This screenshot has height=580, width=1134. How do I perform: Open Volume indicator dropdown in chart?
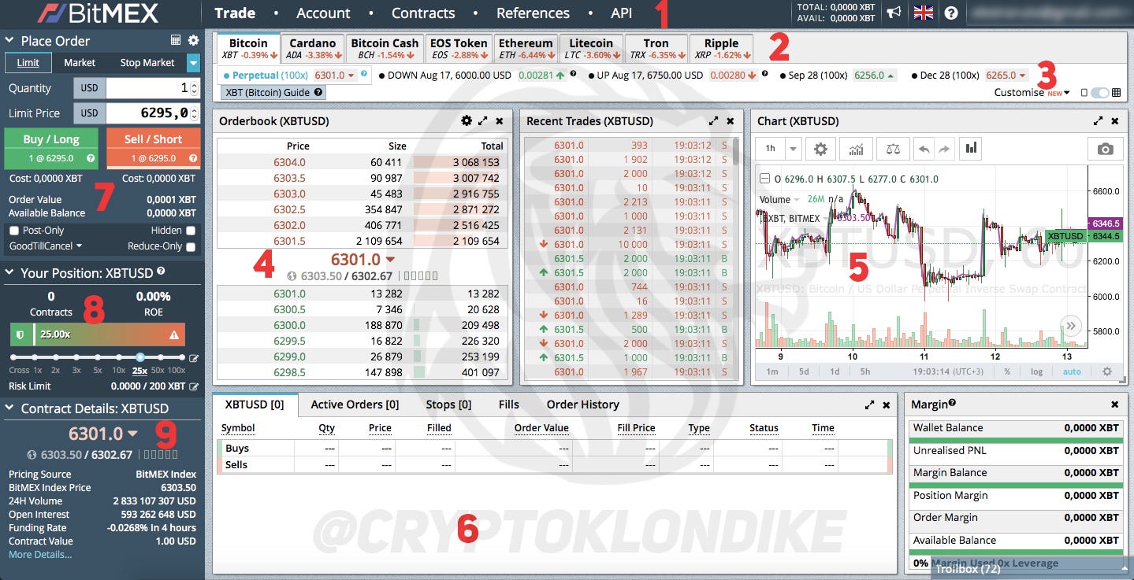pos(797,200)
